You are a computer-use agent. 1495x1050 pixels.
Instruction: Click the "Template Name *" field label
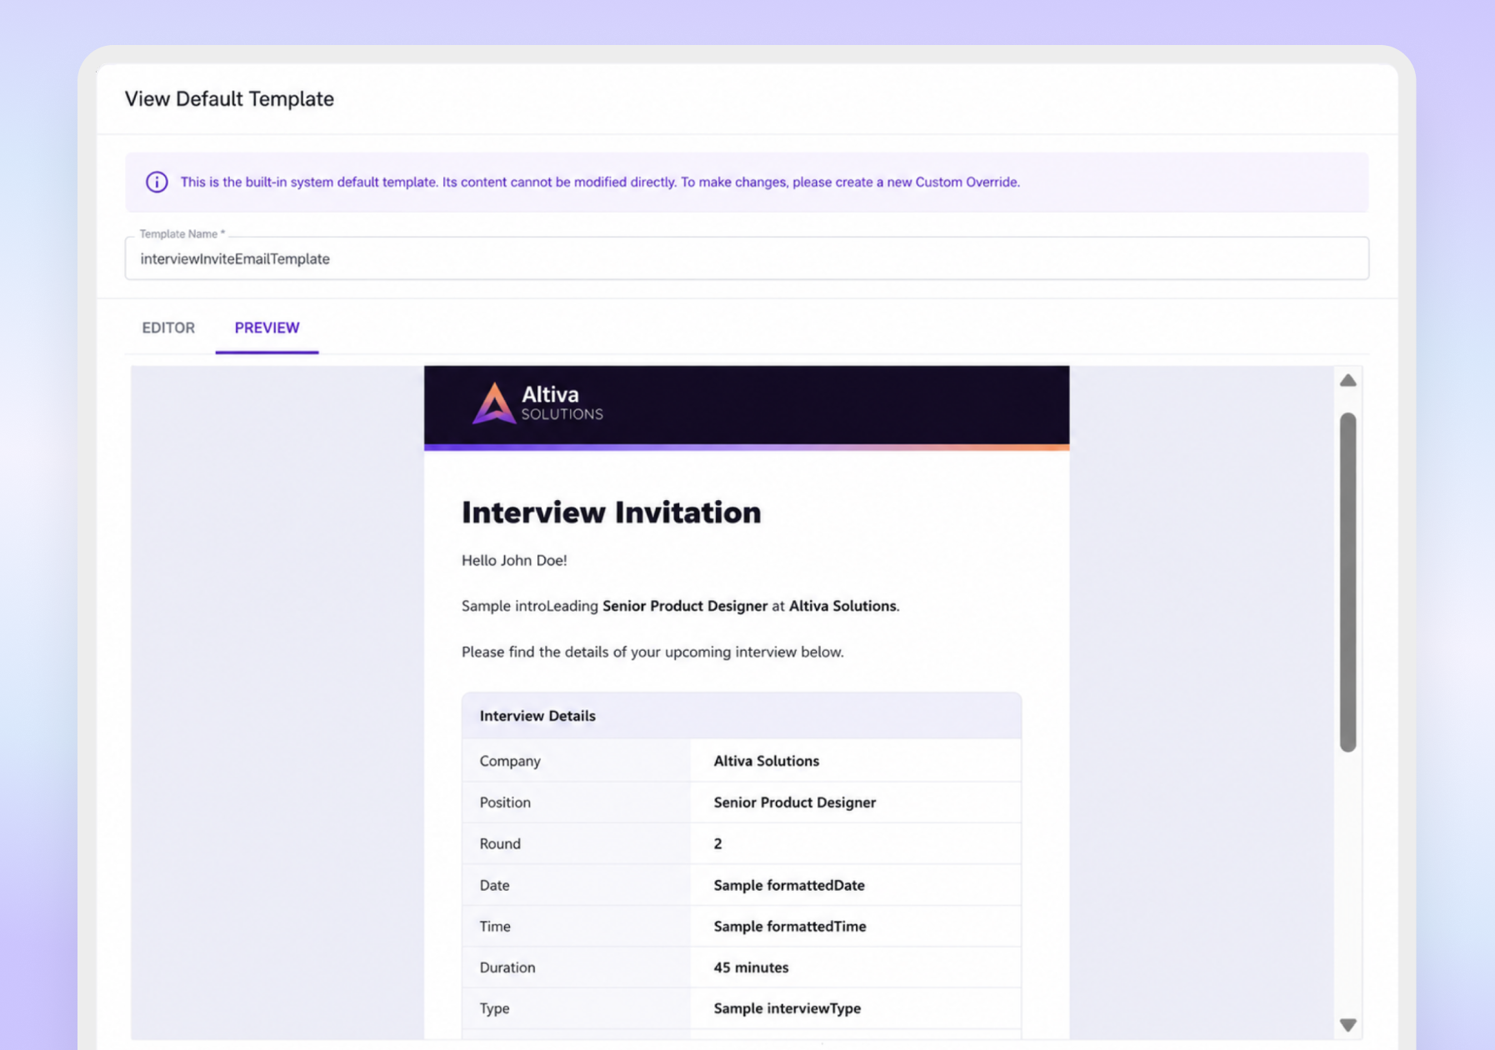(182, 234)
